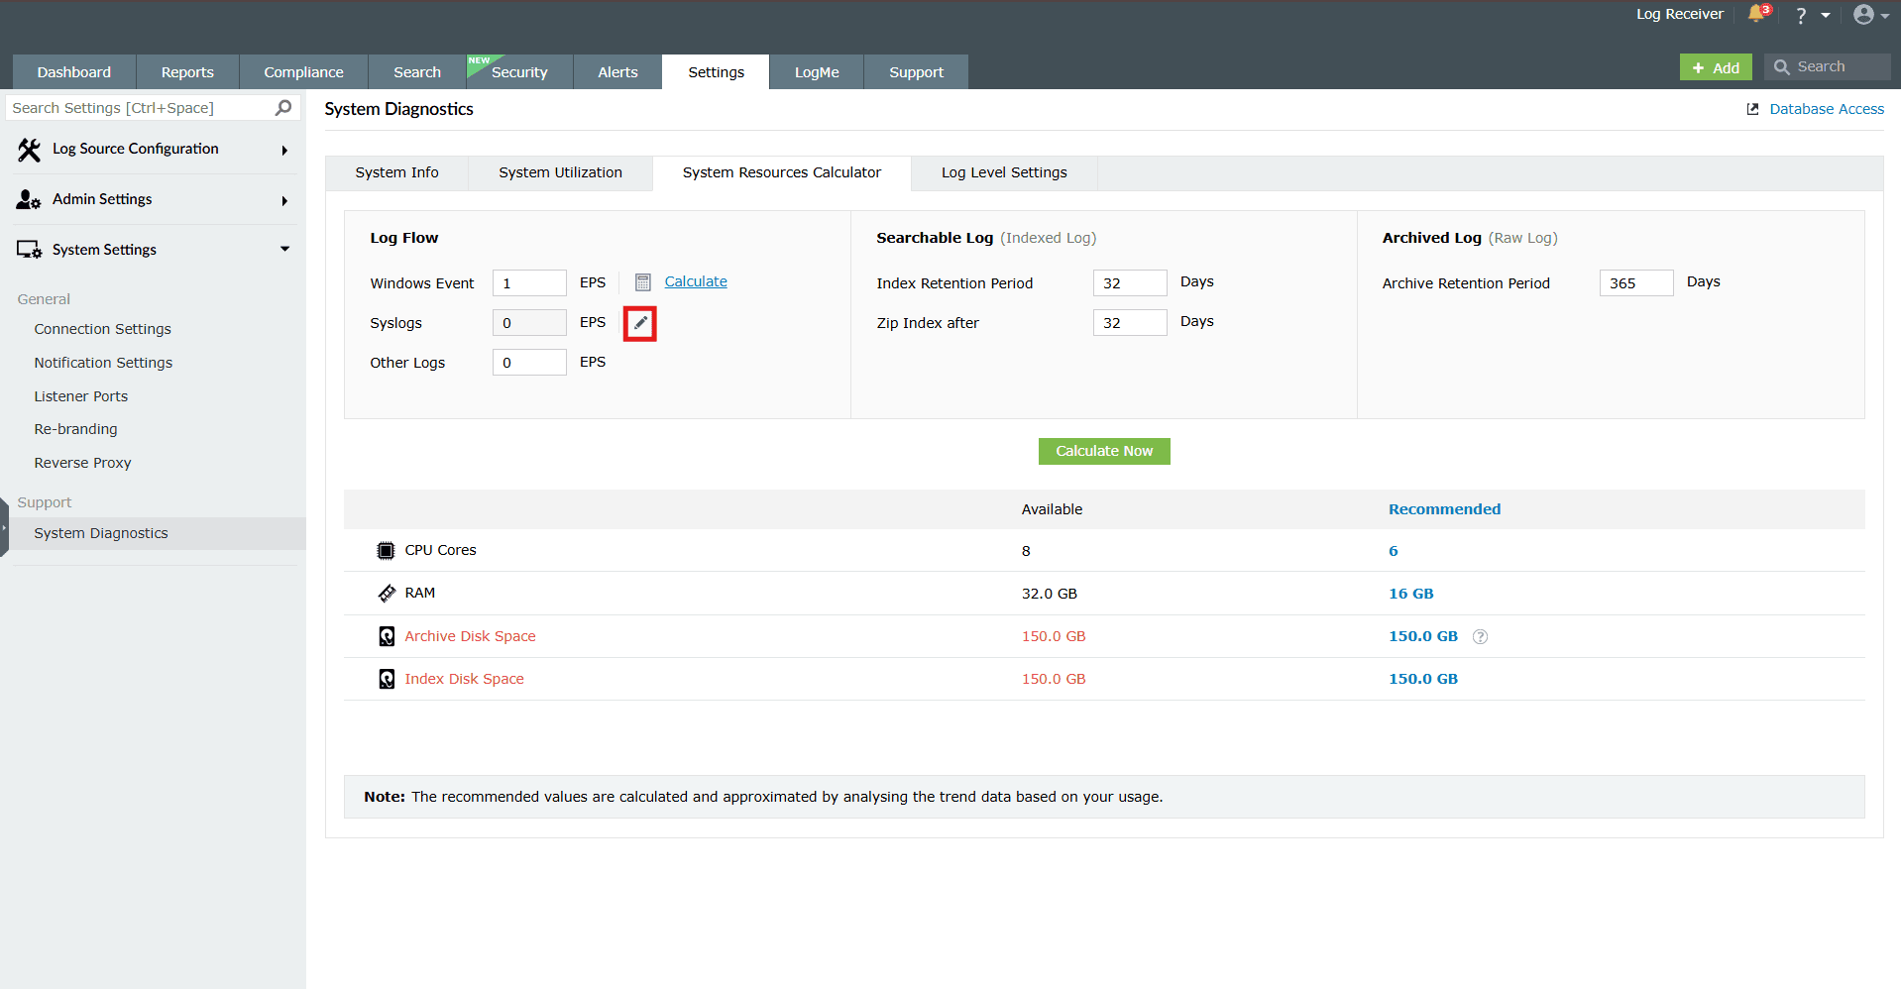Switch to System Info tab
The width and height of the screenshot is (1901, 989).
click(x=396, y=172)
